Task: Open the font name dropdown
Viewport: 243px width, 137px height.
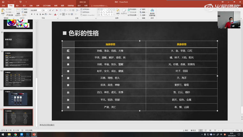Action: coord(41,10)
